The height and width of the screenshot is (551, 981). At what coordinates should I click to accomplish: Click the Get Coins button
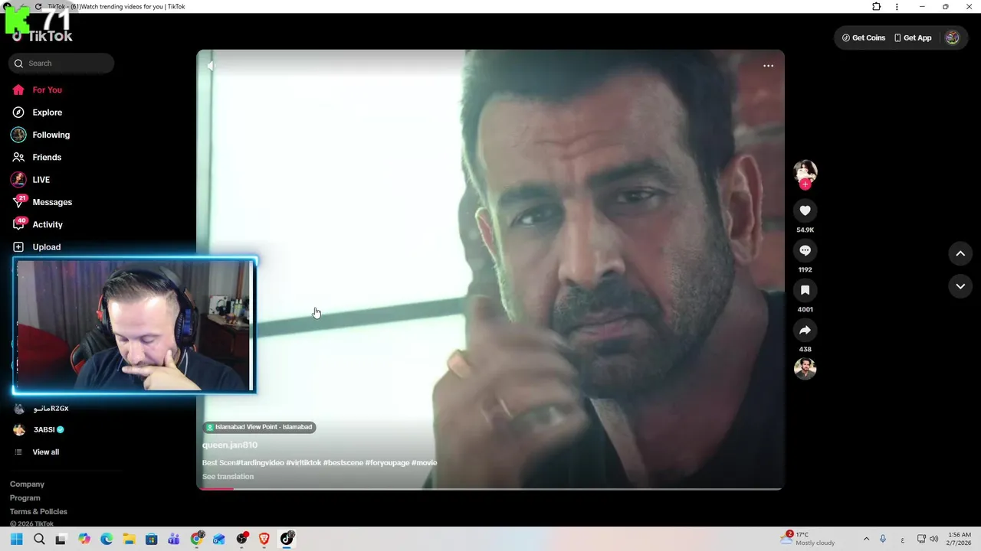[x=864, y=37]
